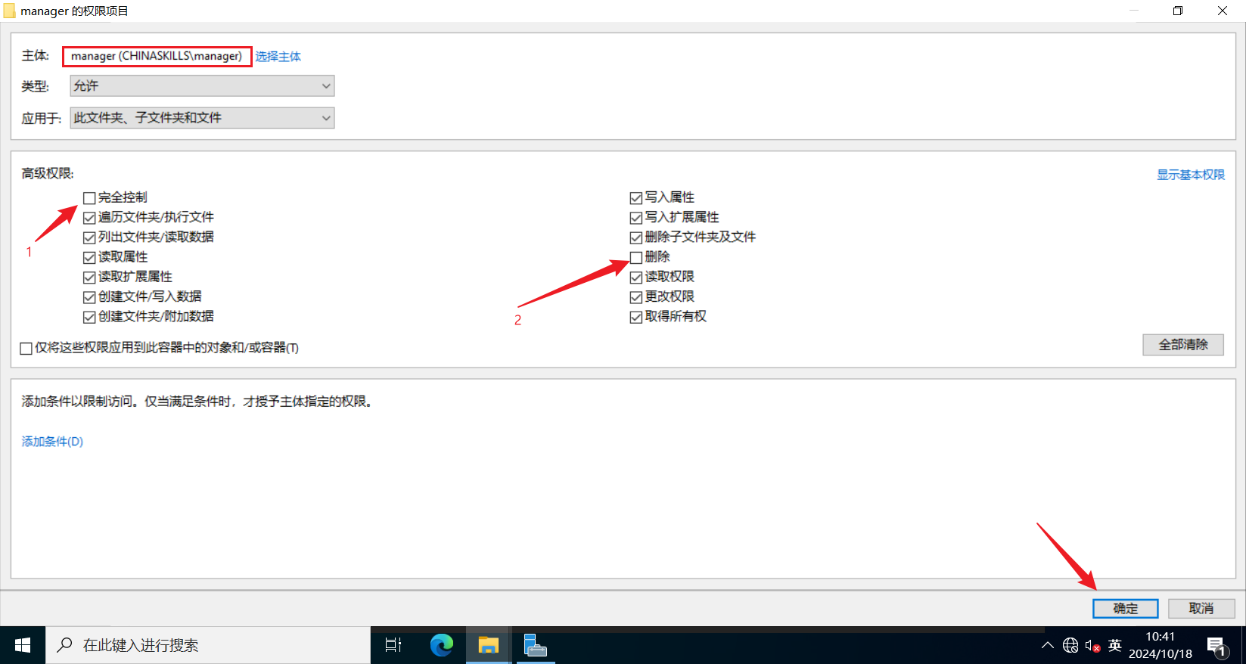Click the 显示基本权限 link

pyautogui.click(x=1190, y=175)
